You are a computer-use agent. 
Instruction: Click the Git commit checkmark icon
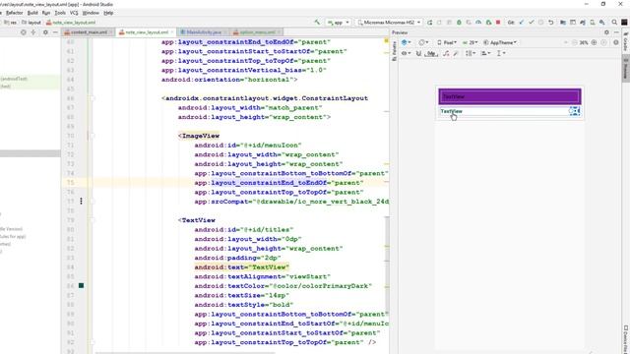point(532,23)
